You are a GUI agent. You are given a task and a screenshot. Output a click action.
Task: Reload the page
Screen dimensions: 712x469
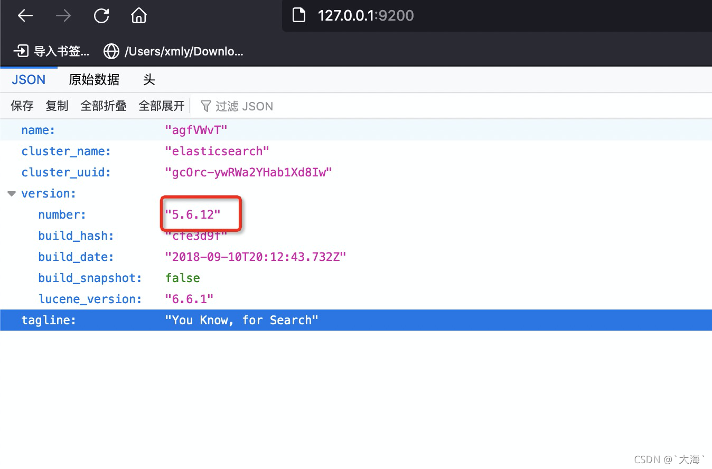point(101,16)
